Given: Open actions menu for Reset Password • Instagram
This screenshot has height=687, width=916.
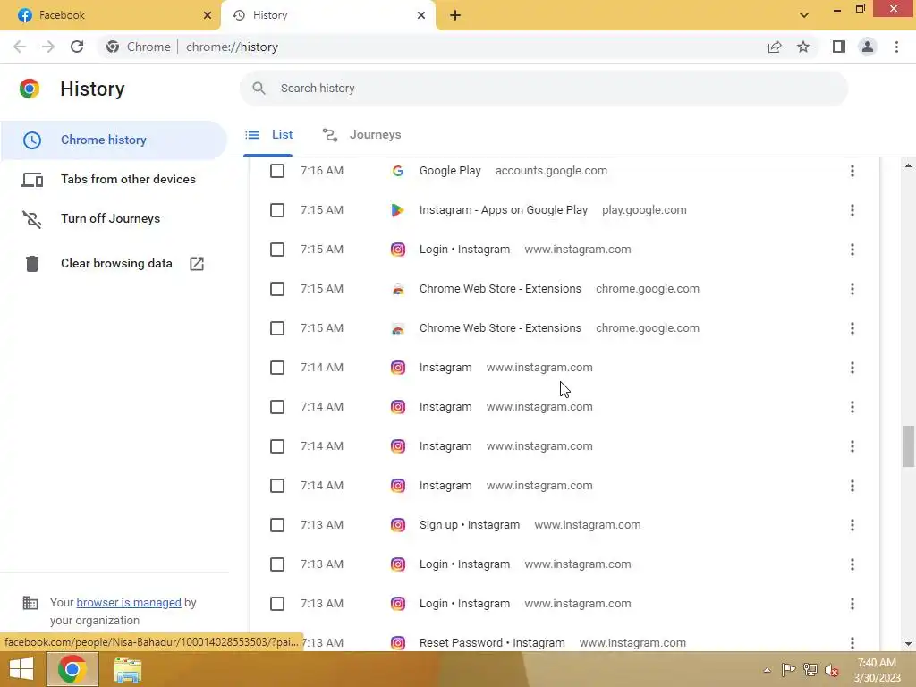Looking at the screenshot, I should click(x=852, y=642).
